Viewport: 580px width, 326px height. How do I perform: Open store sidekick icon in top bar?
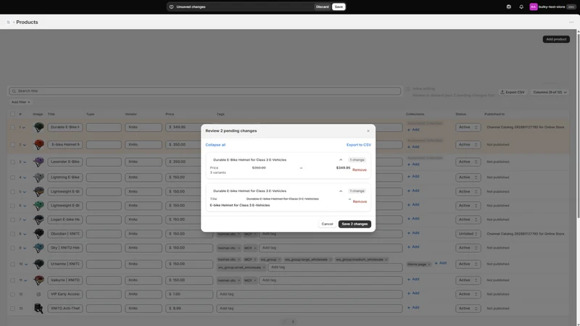click(509, 7)
